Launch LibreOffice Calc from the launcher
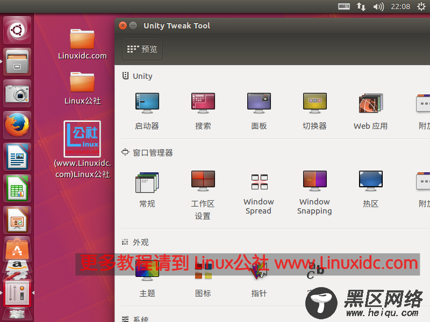The height and width of the screenshot is (322, 430). [17, 188]
